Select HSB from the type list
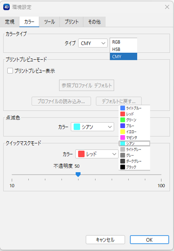The image size is (174, 251). click(123, 49)
